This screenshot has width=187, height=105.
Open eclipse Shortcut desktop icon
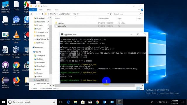click(5, 83)
